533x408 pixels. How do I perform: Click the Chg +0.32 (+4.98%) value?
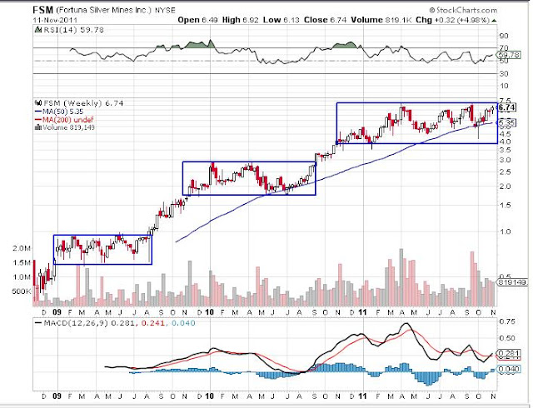pos(453,20)
